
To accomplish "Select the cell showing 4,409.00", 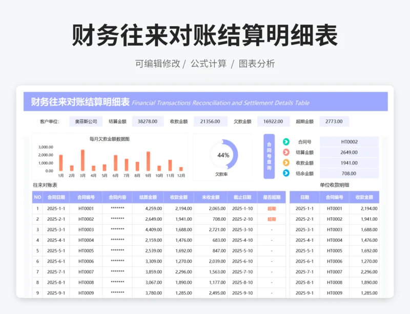I will pos(148,229).
